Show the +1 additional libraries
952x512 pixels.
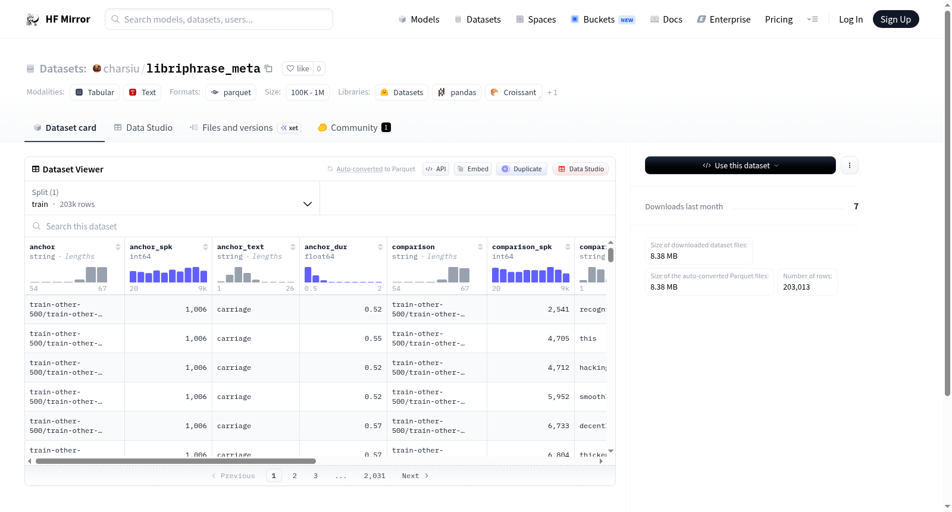(552, 92)
